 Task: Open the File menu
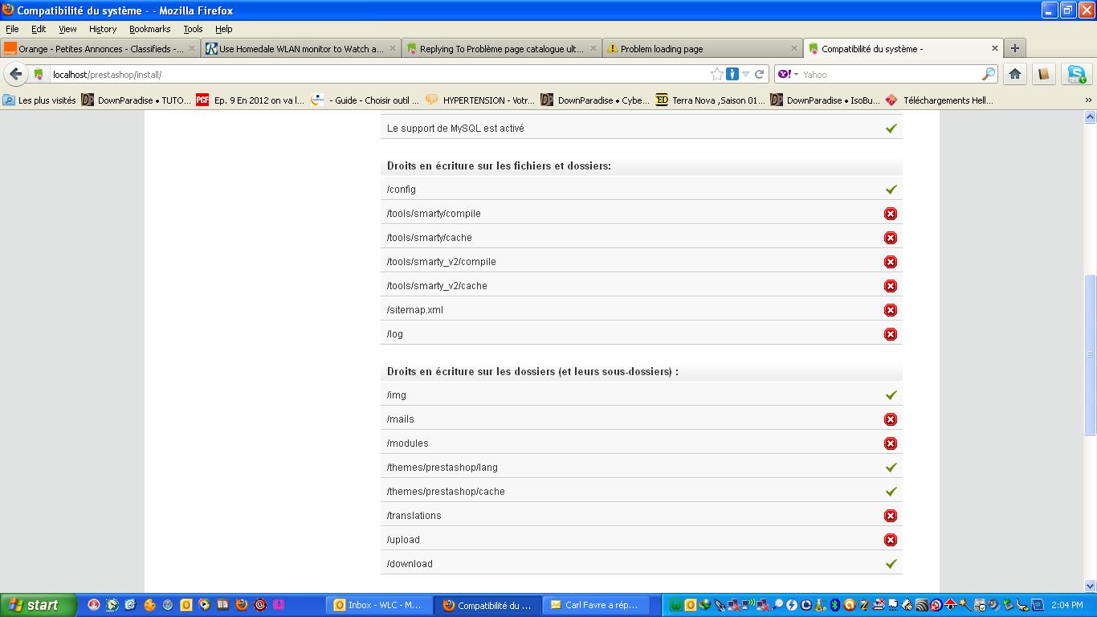[12, 29]
